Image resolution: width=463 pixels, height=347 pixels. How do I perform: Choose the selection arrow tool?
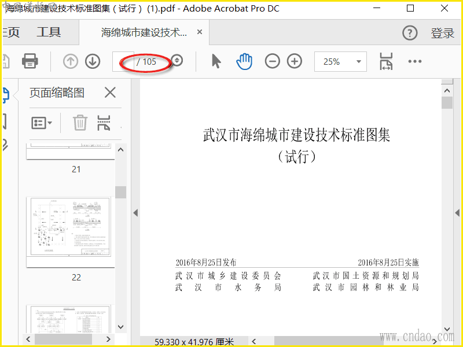pyautogui.click(x=216, y=61)
